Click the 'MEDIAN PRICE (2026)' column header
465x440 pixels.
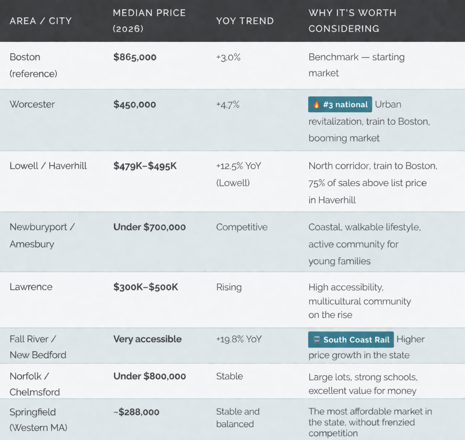(x=149, y=20)
